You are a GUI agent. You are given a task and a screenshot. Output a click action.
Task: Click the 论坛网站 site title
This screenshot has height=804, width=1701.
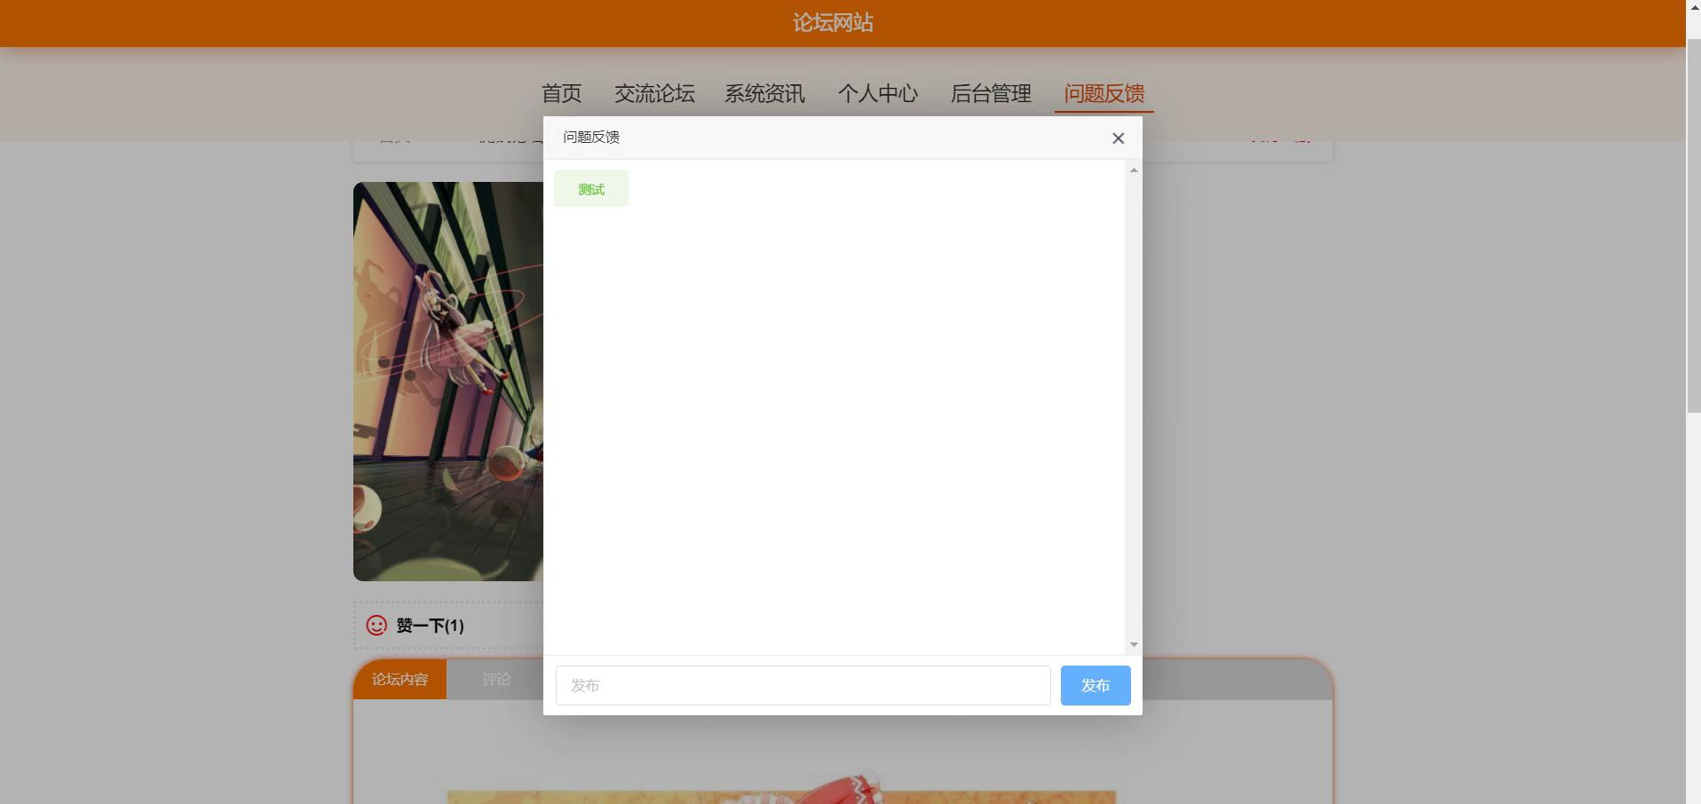point(833,23)
